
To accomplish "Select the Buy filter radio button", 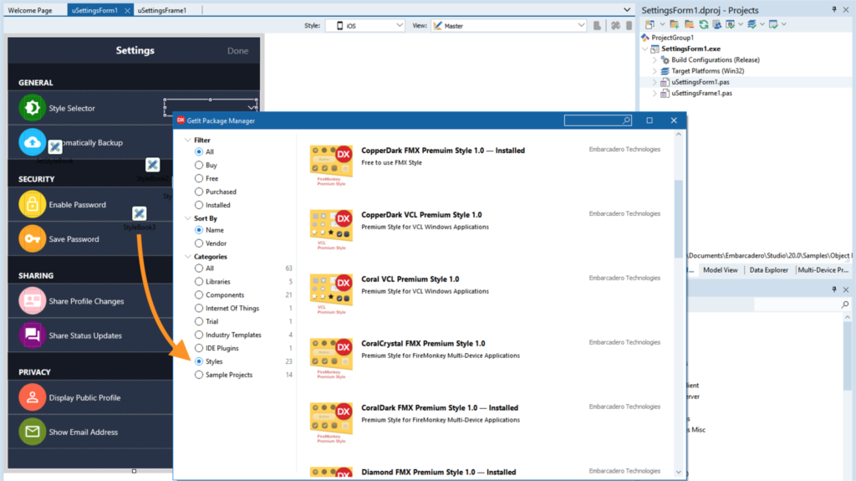I will pos(199,165).
